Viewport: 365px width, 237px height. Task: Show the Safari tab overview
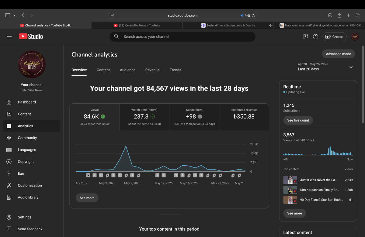358,15
